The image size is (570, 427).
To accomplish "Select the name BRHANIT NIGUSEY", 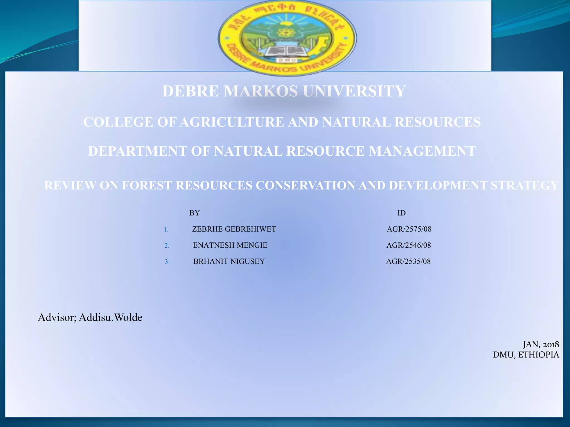I will pos(229,261).
